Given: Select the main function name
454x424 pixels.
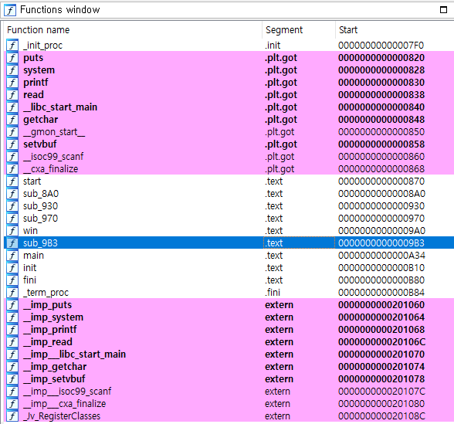Looking at the screenshot, I should point(34,256).
